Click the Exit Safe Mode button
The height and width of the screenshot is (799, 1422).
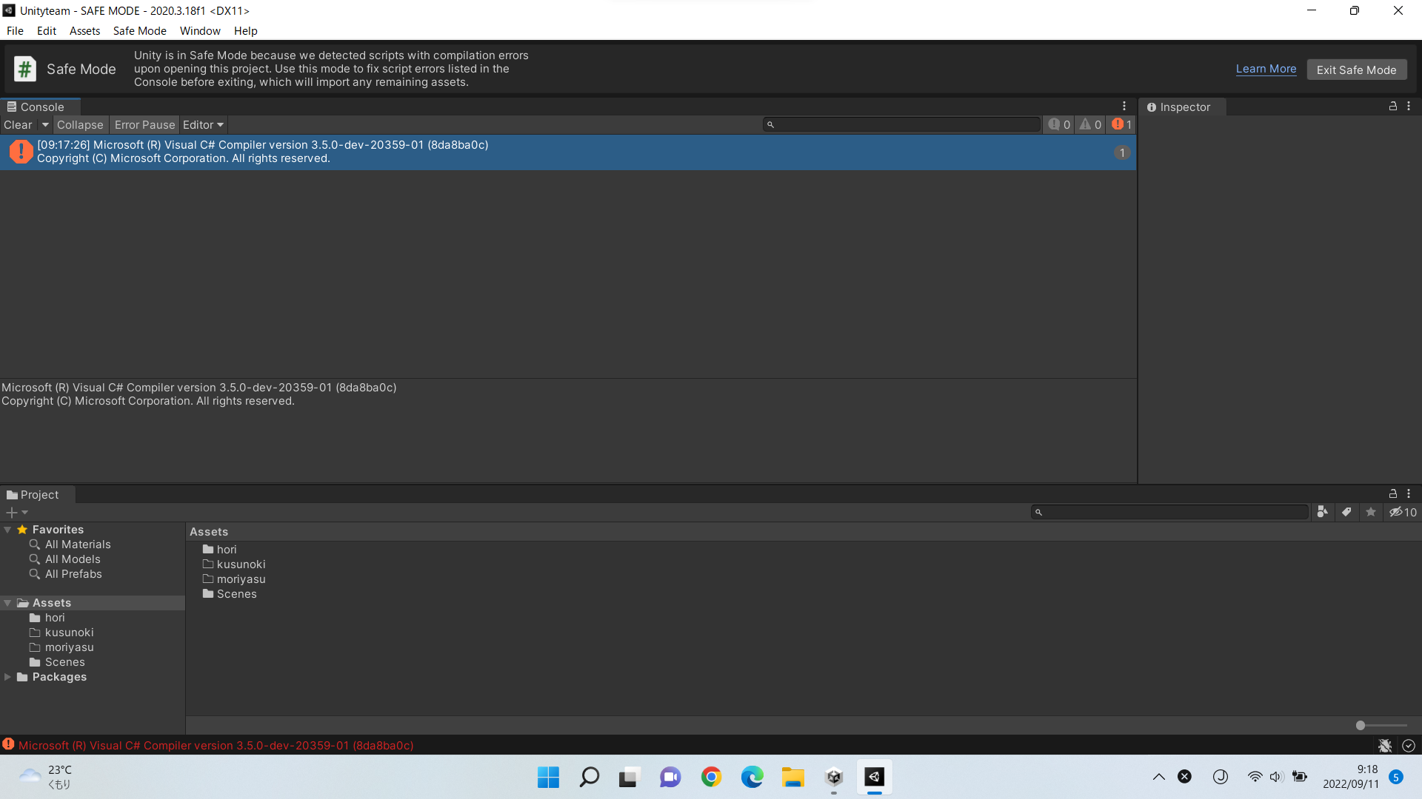[x=1356, y=70]
